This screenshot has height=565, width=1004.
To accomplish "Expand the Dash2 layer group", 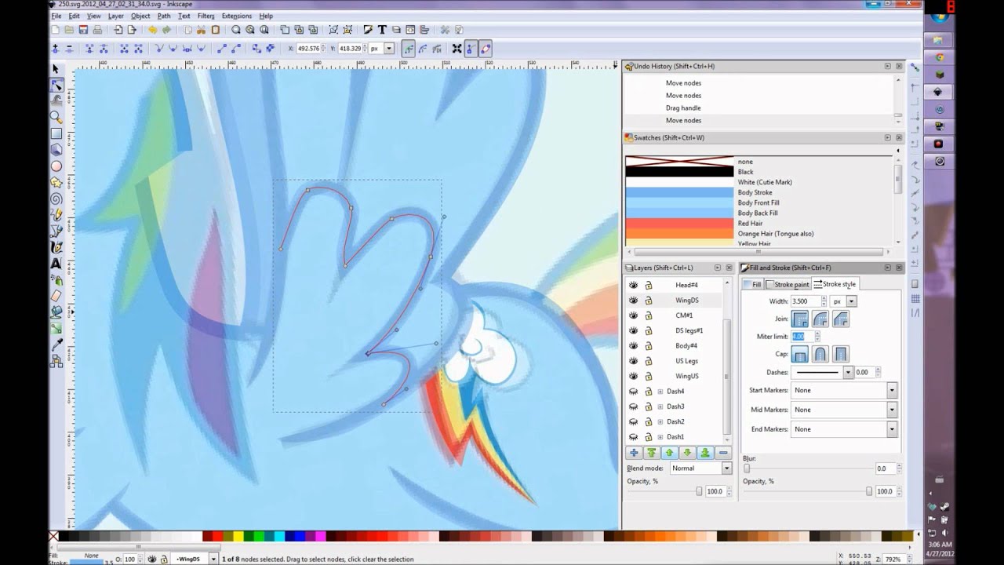I will coord(660,421).
